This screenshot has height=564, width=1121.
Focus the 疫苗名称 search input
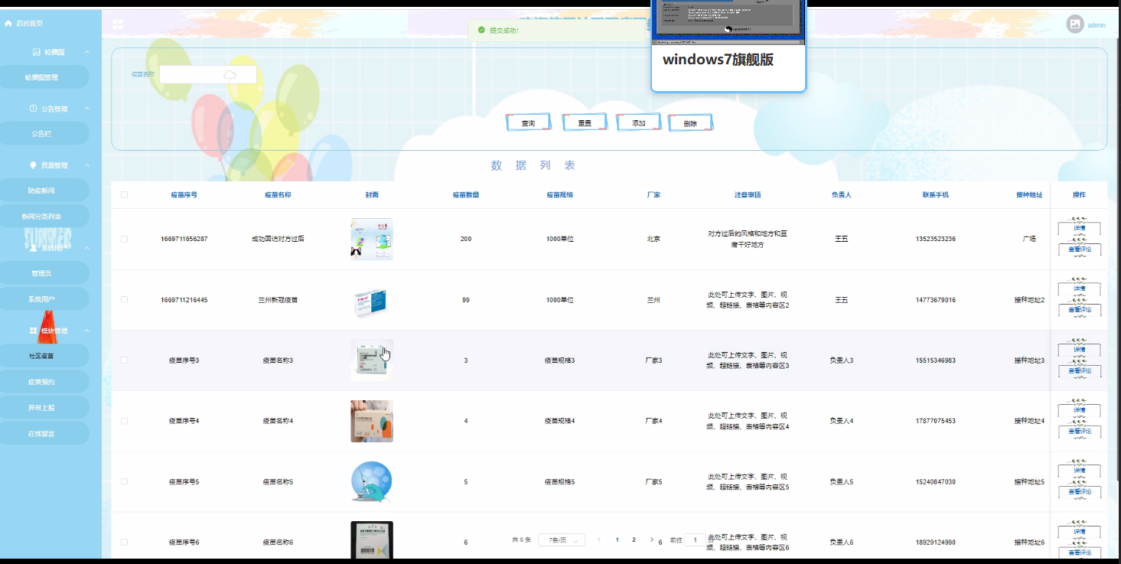[207, 74]
